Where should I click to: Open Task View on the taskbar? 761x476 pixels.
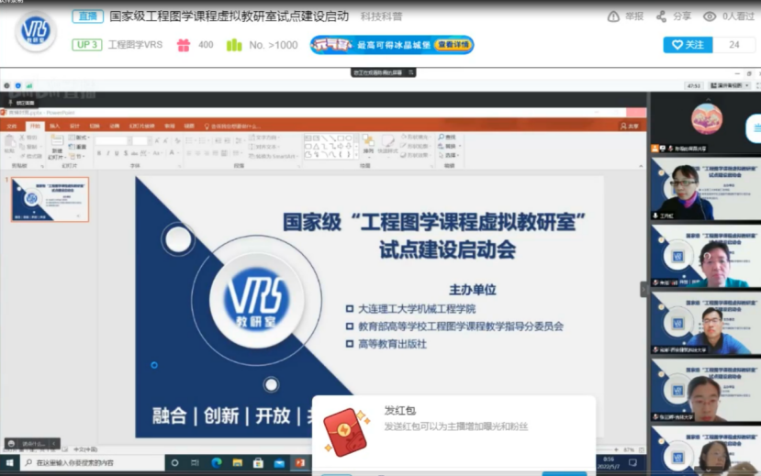[196, 463]
